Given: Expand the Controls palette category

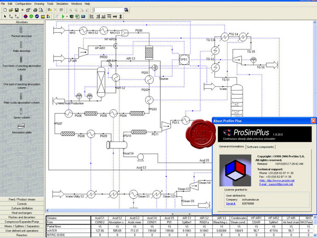Looking at the screenshot, I should 22,204.
